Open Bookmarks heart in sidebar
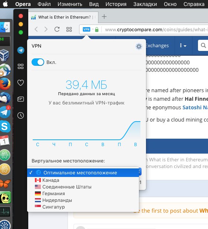 click(20, 83)
